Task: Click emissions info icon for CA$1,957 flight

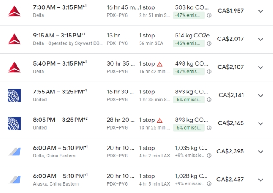Action: [209, 15]
